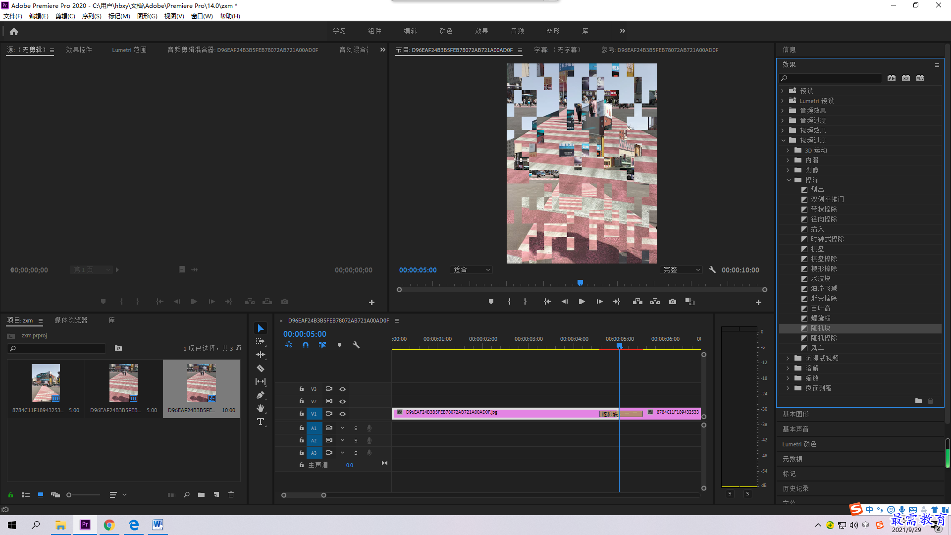Select the Hand tool
The image size is (951, 535).
tap(261, 408)
